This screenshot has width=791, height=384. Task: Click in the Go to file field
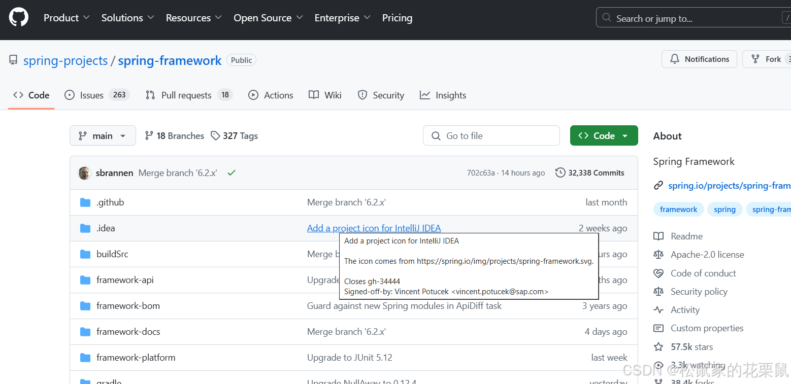[x=491, y=136]
